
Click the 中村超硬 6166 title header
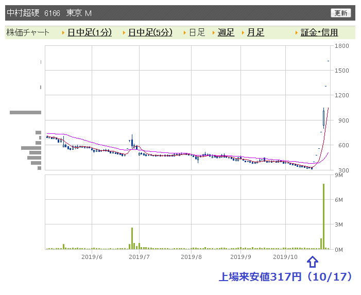pyautogui.click(x=49, y=13)
